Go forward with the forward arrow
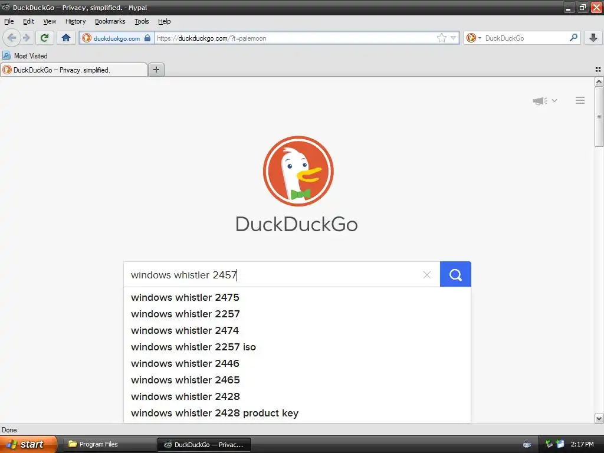Viewport: 604px width, 453px height. coord(26,38)
